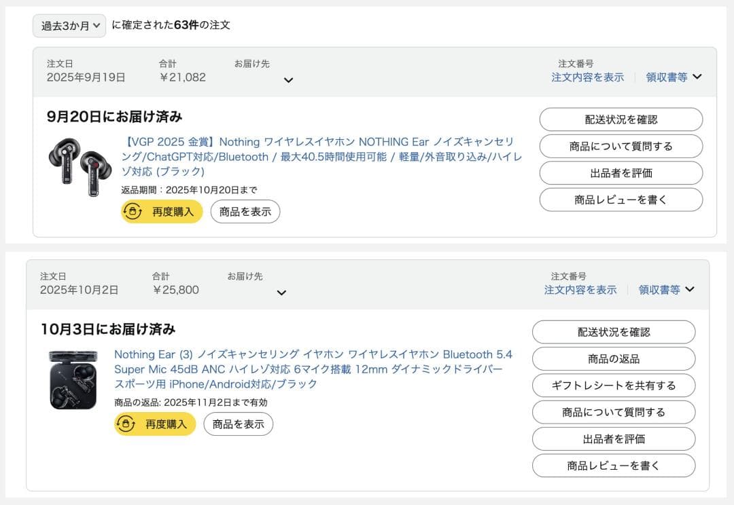Viewport: 734px width, 505px height.
Task: Expand お届け先 chevron on September 19 order
Action: pos(288,80)
